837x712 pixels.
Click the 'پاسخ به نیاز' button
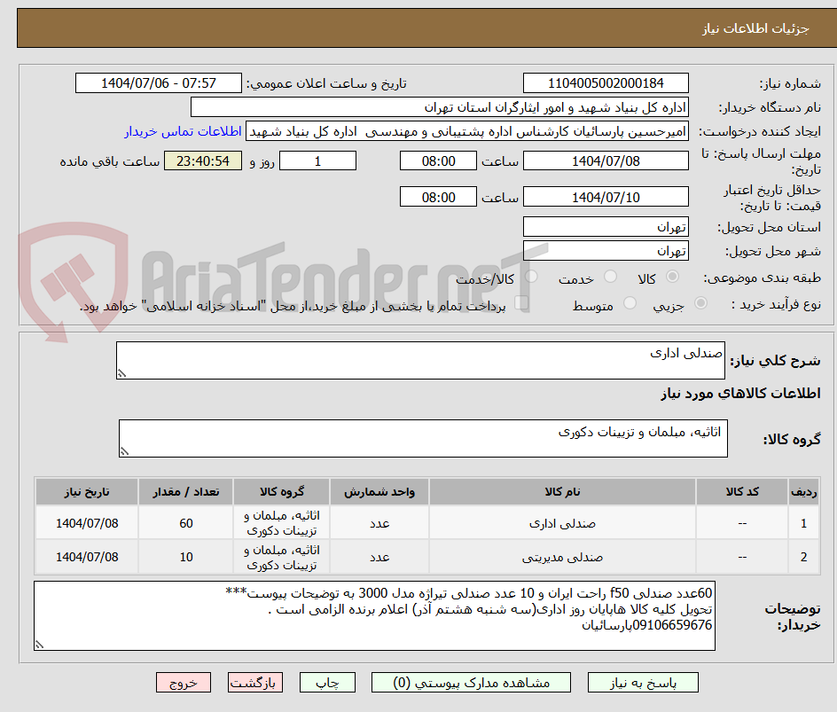pyautogui.click(x=643, y=683)
